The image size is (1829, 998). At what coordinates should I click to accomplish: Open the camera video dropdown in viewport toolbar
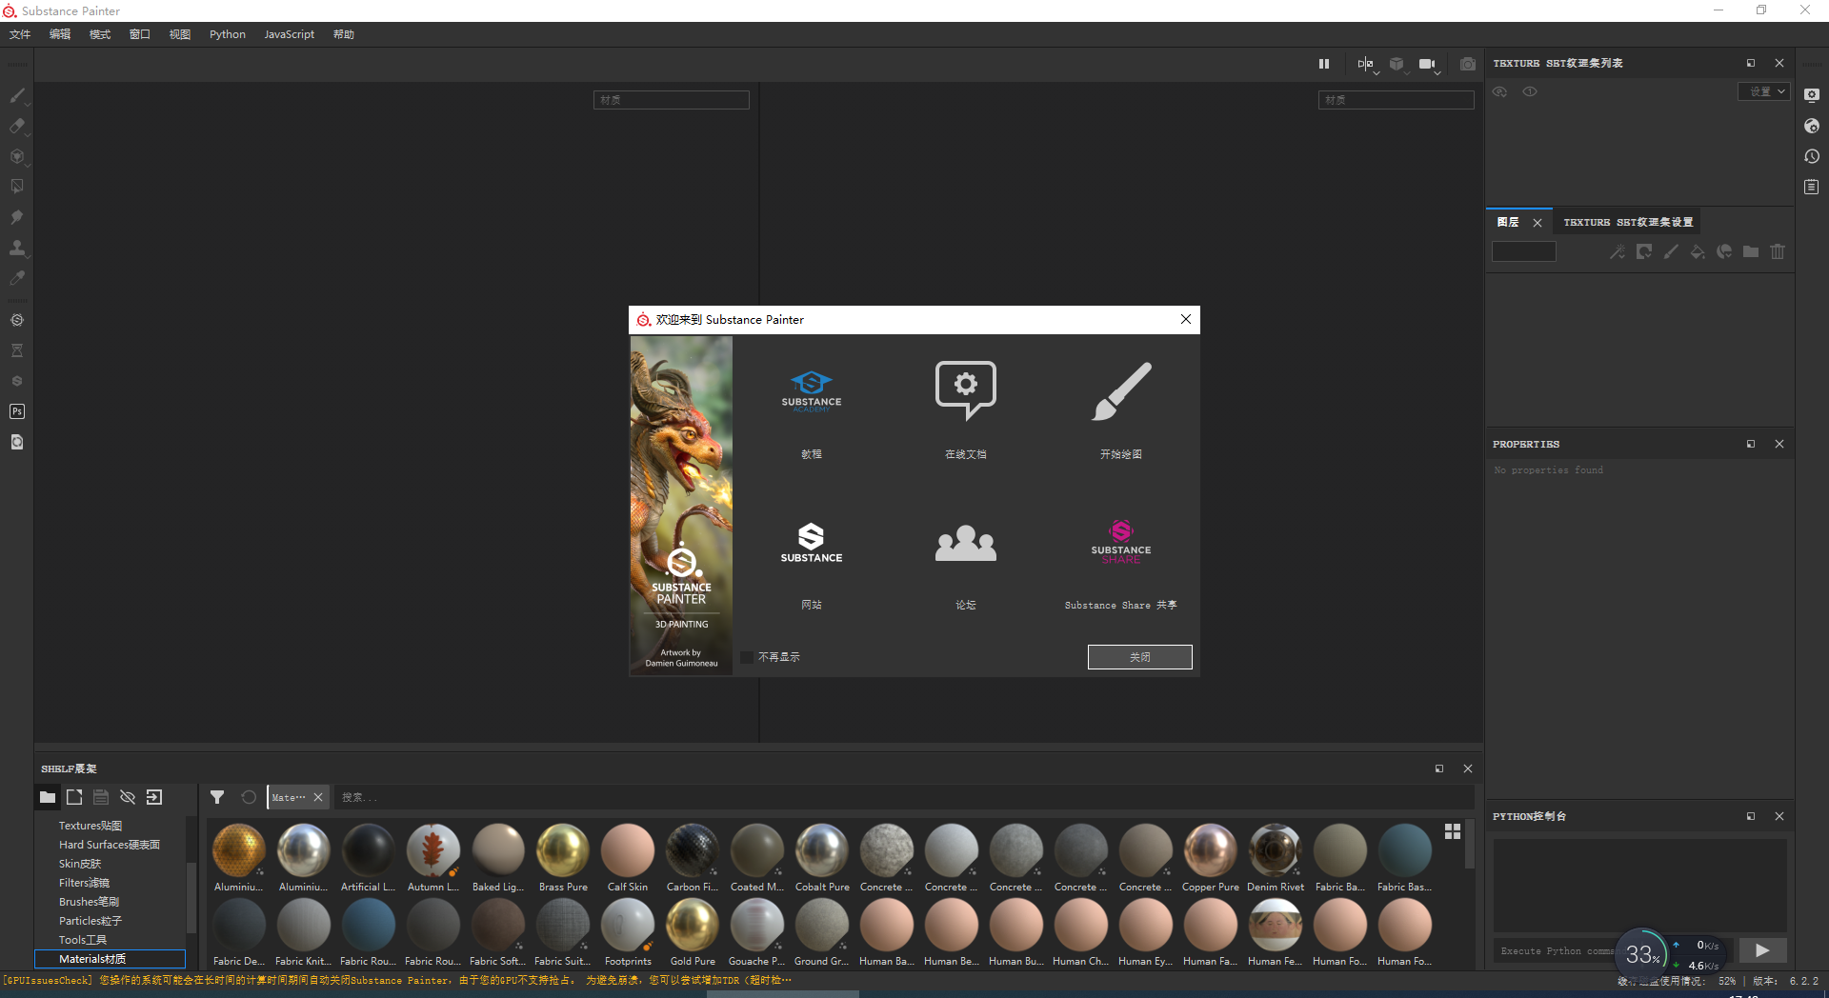pyautogui.click(x=1429, y=65)
